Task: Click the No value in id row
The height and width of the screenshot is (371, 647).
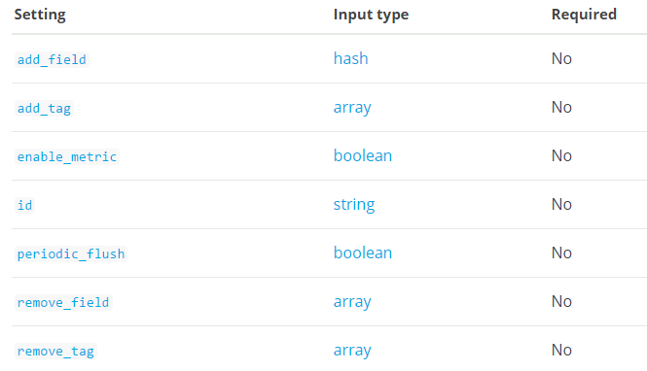Action: (x=561, y=204)
